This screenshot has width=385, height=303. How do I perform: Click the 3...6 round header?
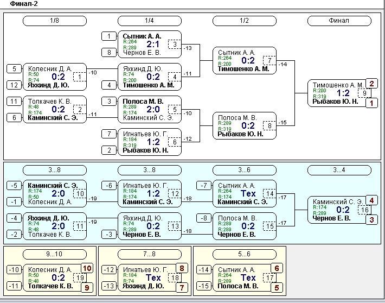tap(245, 170)
